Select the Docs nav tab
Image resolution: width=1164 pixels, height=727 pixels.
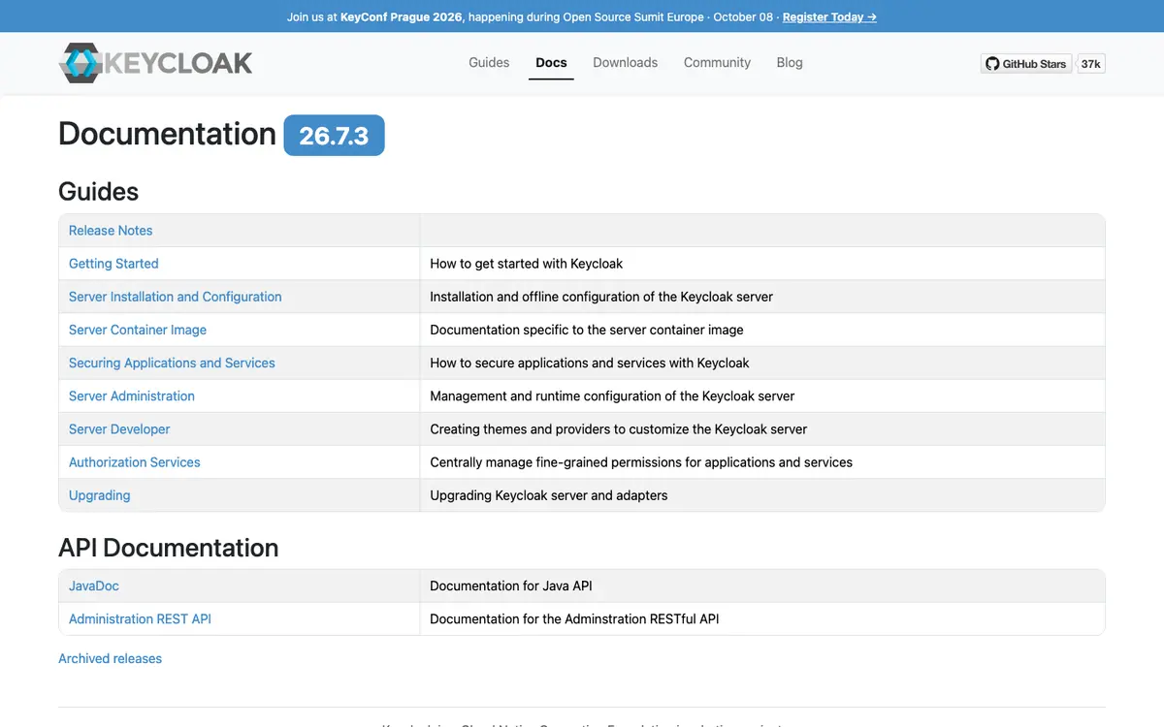[x=551, y=62]
